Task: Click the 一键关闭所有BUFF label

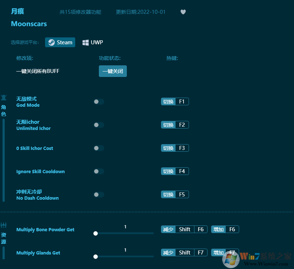Action: 38,71
